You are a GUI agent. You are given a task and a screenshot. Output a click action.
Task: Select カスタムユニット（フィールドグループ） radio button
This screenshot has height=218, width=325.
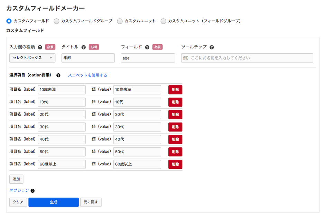(x=163, y=21)
